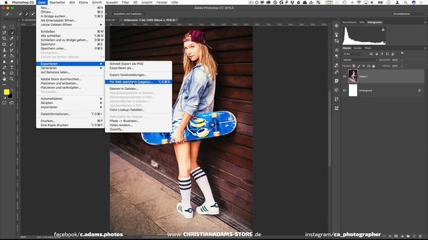This screenshot has height=240, width=428.
Task: Click Auswählen und maskieren button
Action: point(128,13)
